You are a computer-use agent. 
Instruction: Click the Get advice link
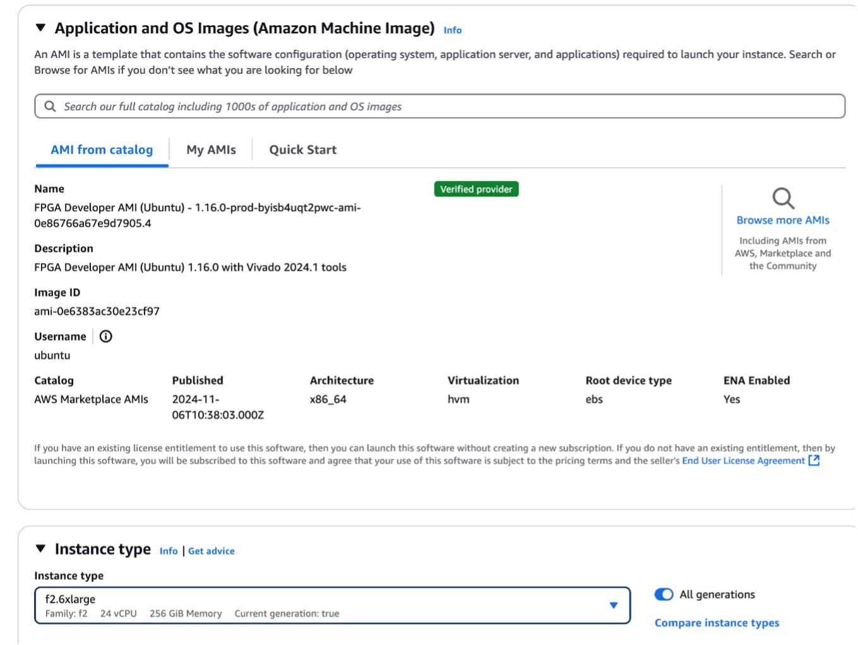click(212, 550)
